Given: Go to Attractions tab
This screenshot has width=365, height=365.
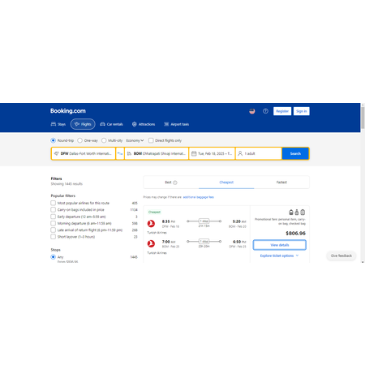Looking at the screenshot, I should coord(144,124).
